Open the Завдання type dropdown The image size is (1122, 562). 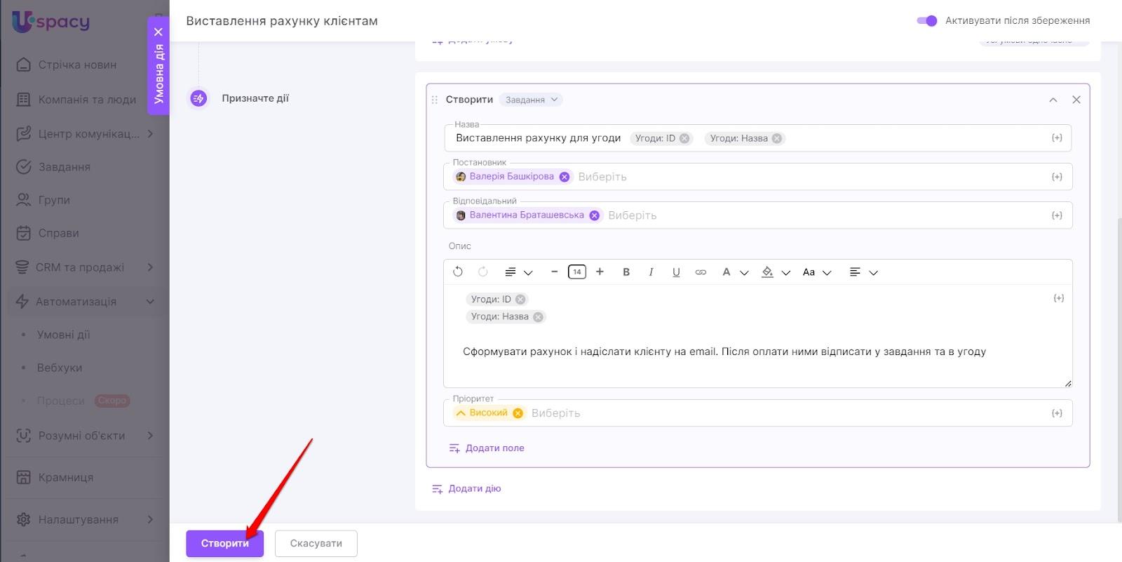coord(532,100)
